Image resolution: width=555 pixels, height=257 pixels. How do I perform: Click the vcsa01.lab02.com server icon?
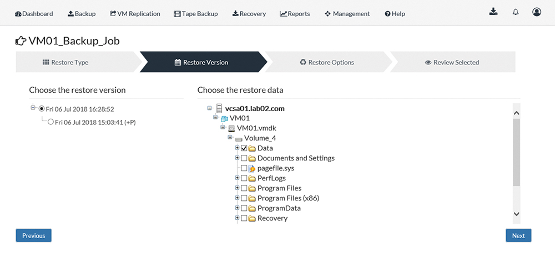click(x=219, y=108)
